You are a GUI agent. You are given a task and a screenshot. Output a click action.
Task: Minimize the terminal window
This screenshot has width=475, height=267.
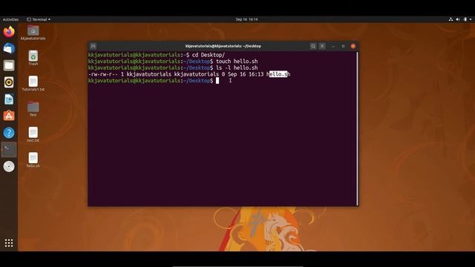tap(333, 46)
